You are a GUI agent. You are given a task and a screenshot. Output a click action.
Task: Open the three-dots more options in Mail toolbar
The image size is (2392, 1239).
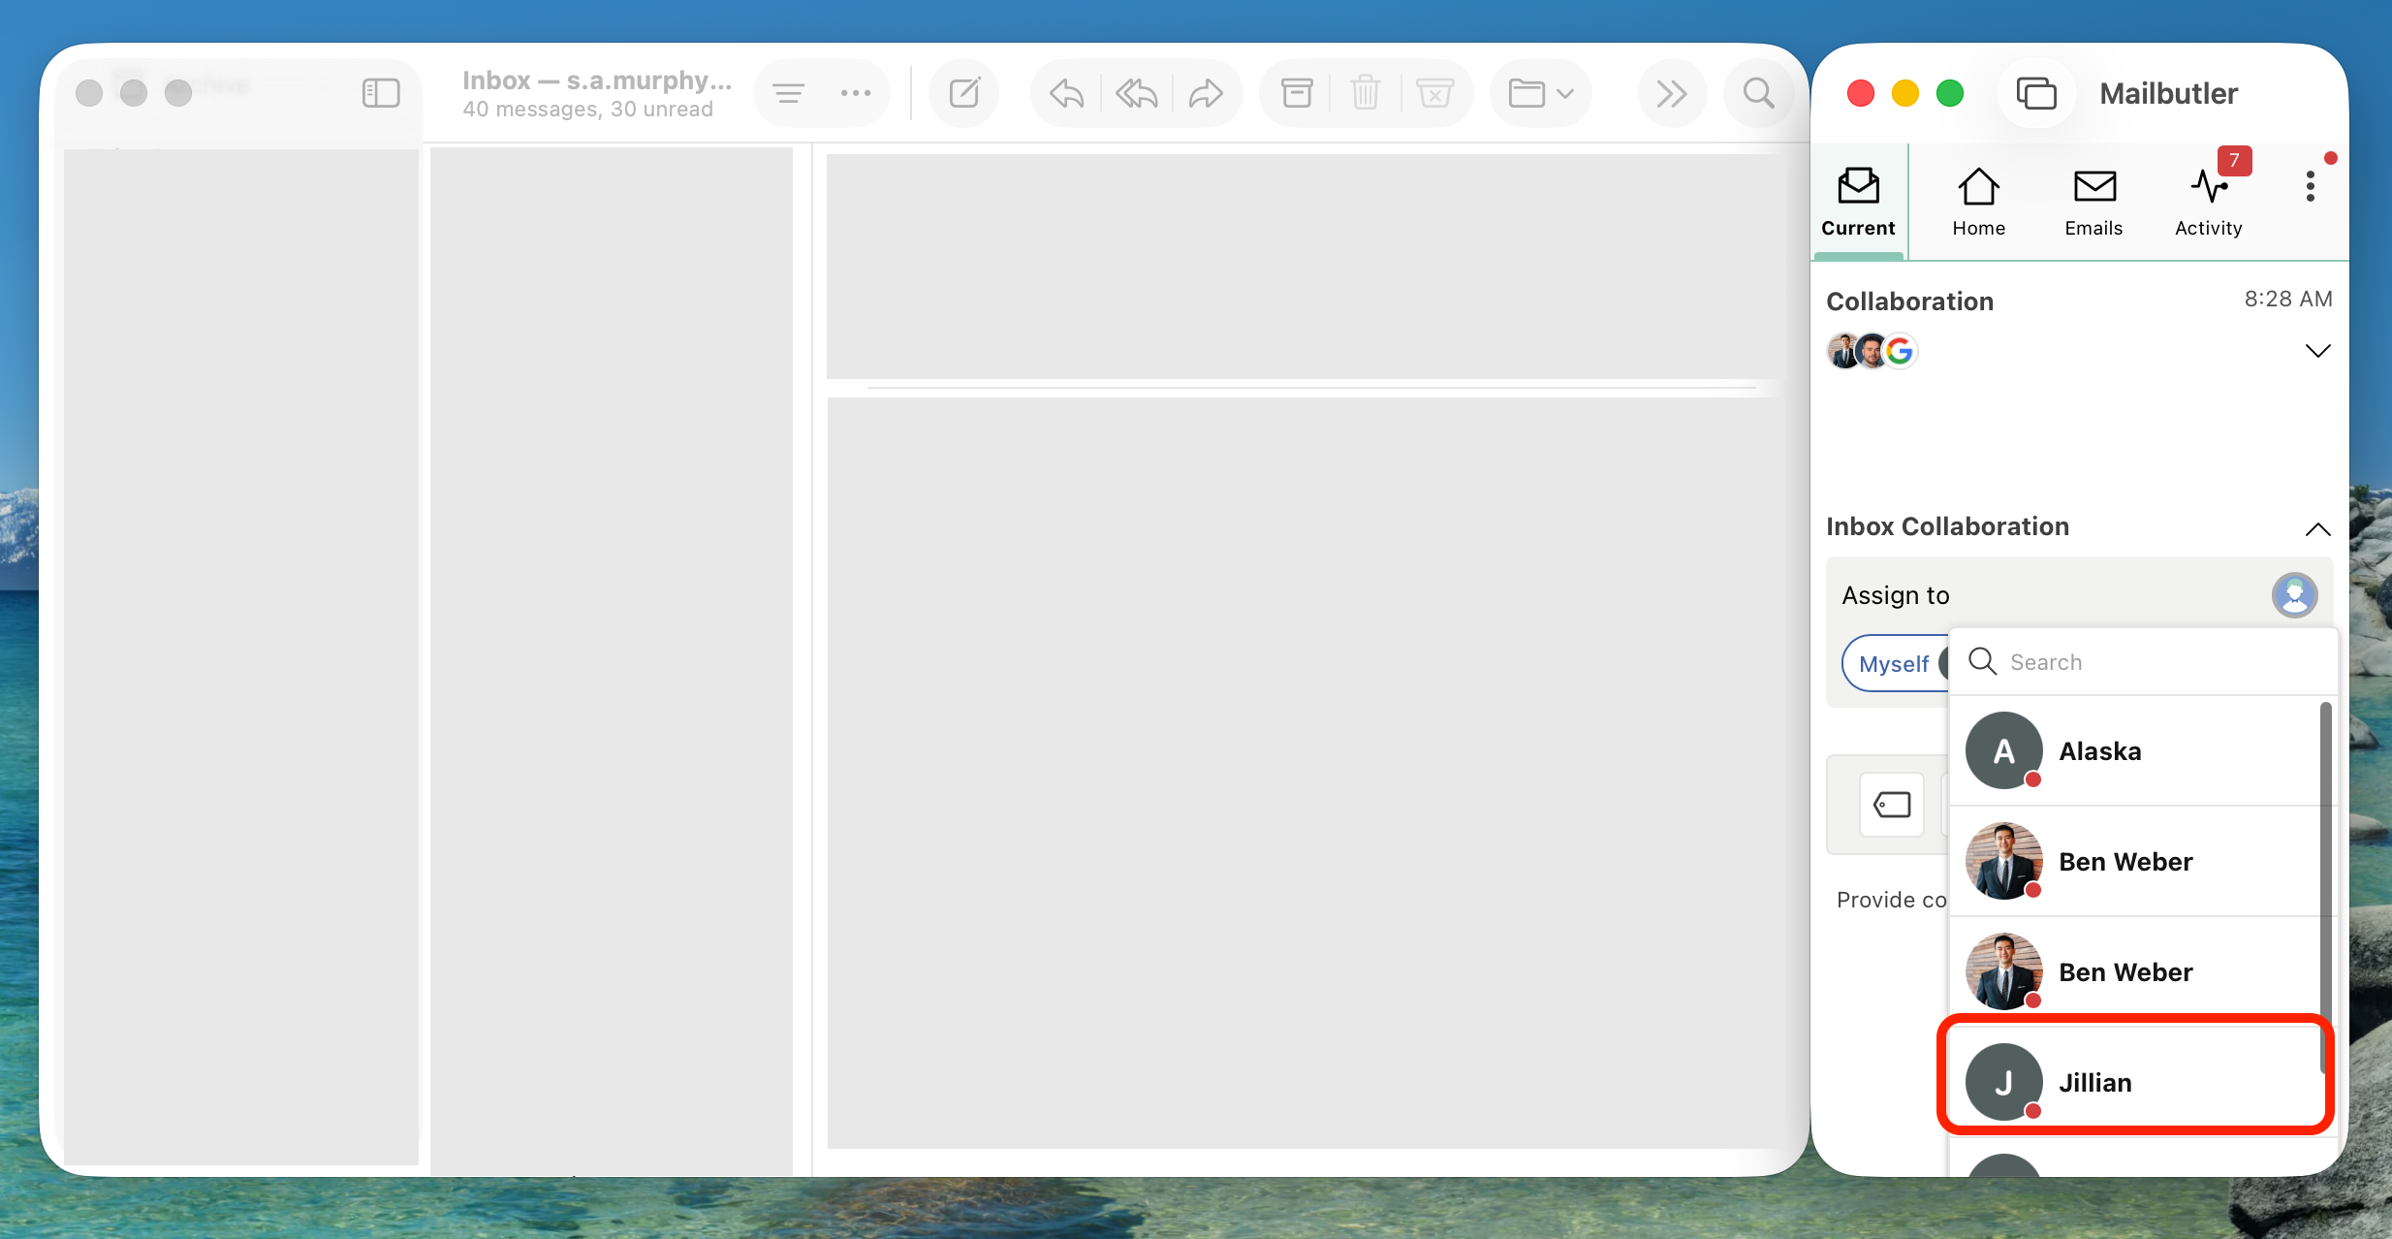click(x=856, y=93)
